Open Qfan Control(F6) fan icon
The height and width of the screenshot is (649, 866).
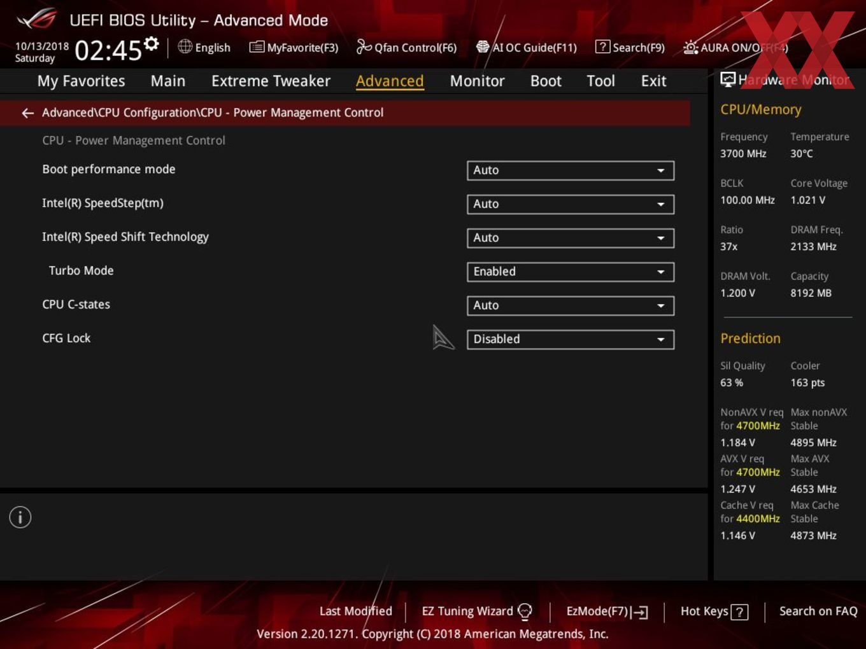pyautogui.click(x=364, y=46)
